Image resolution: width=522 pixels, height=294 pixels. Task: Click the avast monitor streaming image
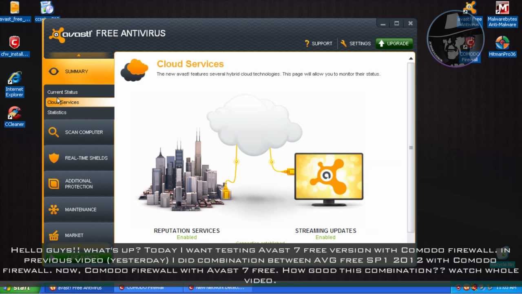point(329,179)
